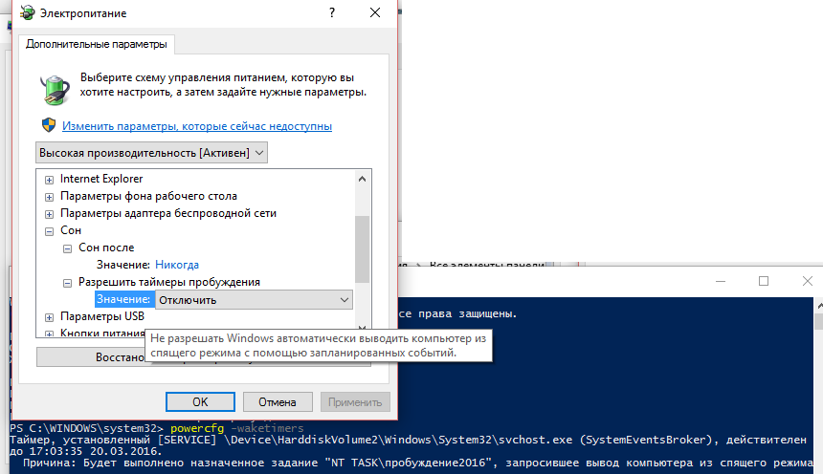Click the Восстановить defaults button
The image size is (823, 474).
pyautogui.click(x=204, y=357)
